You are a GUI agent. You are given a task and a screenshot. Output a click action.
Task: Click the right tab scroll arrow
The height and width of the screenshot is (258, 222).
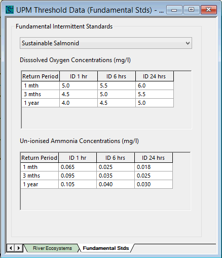19,248
